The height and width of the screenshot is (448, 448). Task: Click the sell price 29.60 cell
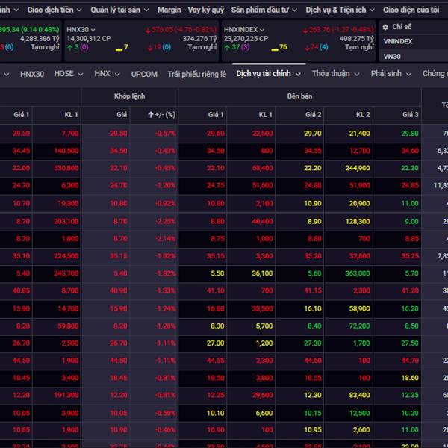(216, 134)
